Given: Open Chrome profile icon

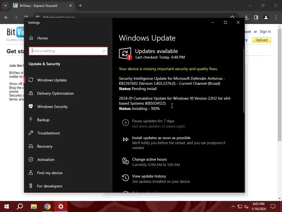Looking at the screenshot, I should [x=266, y=17].
